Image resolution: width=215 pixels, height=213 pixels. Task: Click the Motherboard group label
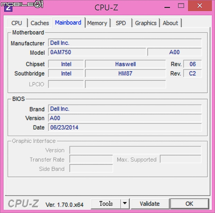[x=28, y=33]
